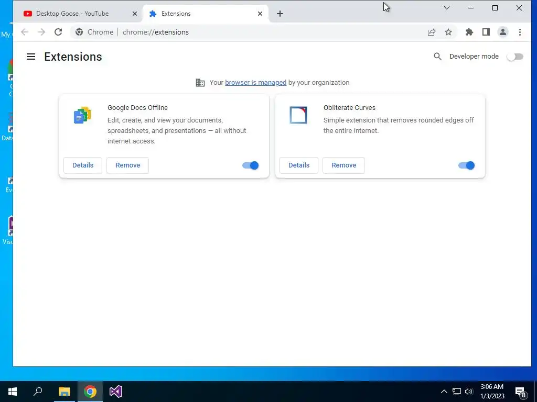
Task: Open the Chrome three-dot menu
Action: click(520, 32)
